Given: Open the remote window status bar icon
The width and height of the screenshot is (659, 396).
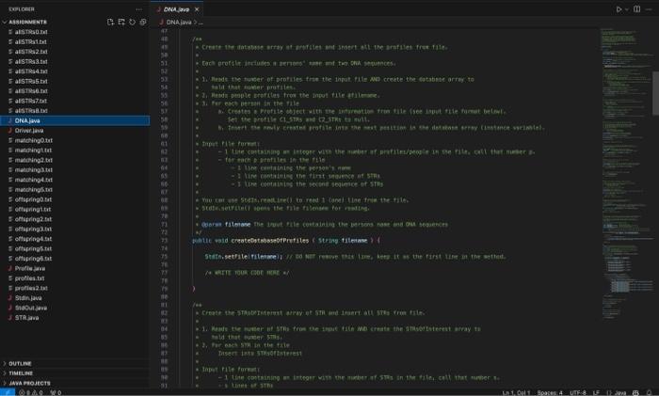Looking at the screenshot, I should pos(8,392).
